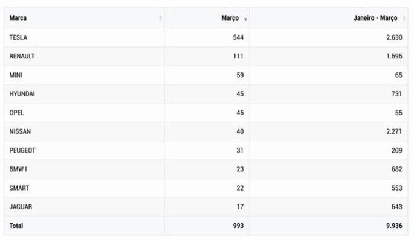Select the BMW I row
The width and height of the screenshot is (414, 240).
(x=206, y=169)
